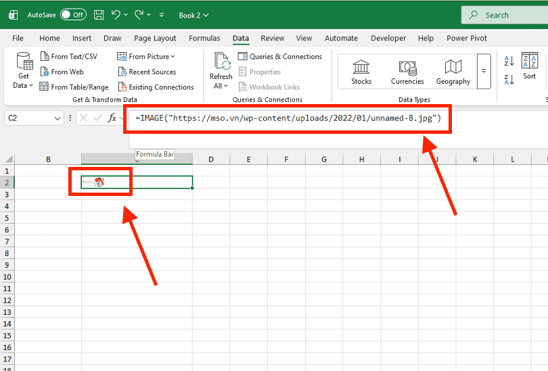Click the Recent Sources button
The width and height of the screenshot is (548, 371).
click(147, 72)
